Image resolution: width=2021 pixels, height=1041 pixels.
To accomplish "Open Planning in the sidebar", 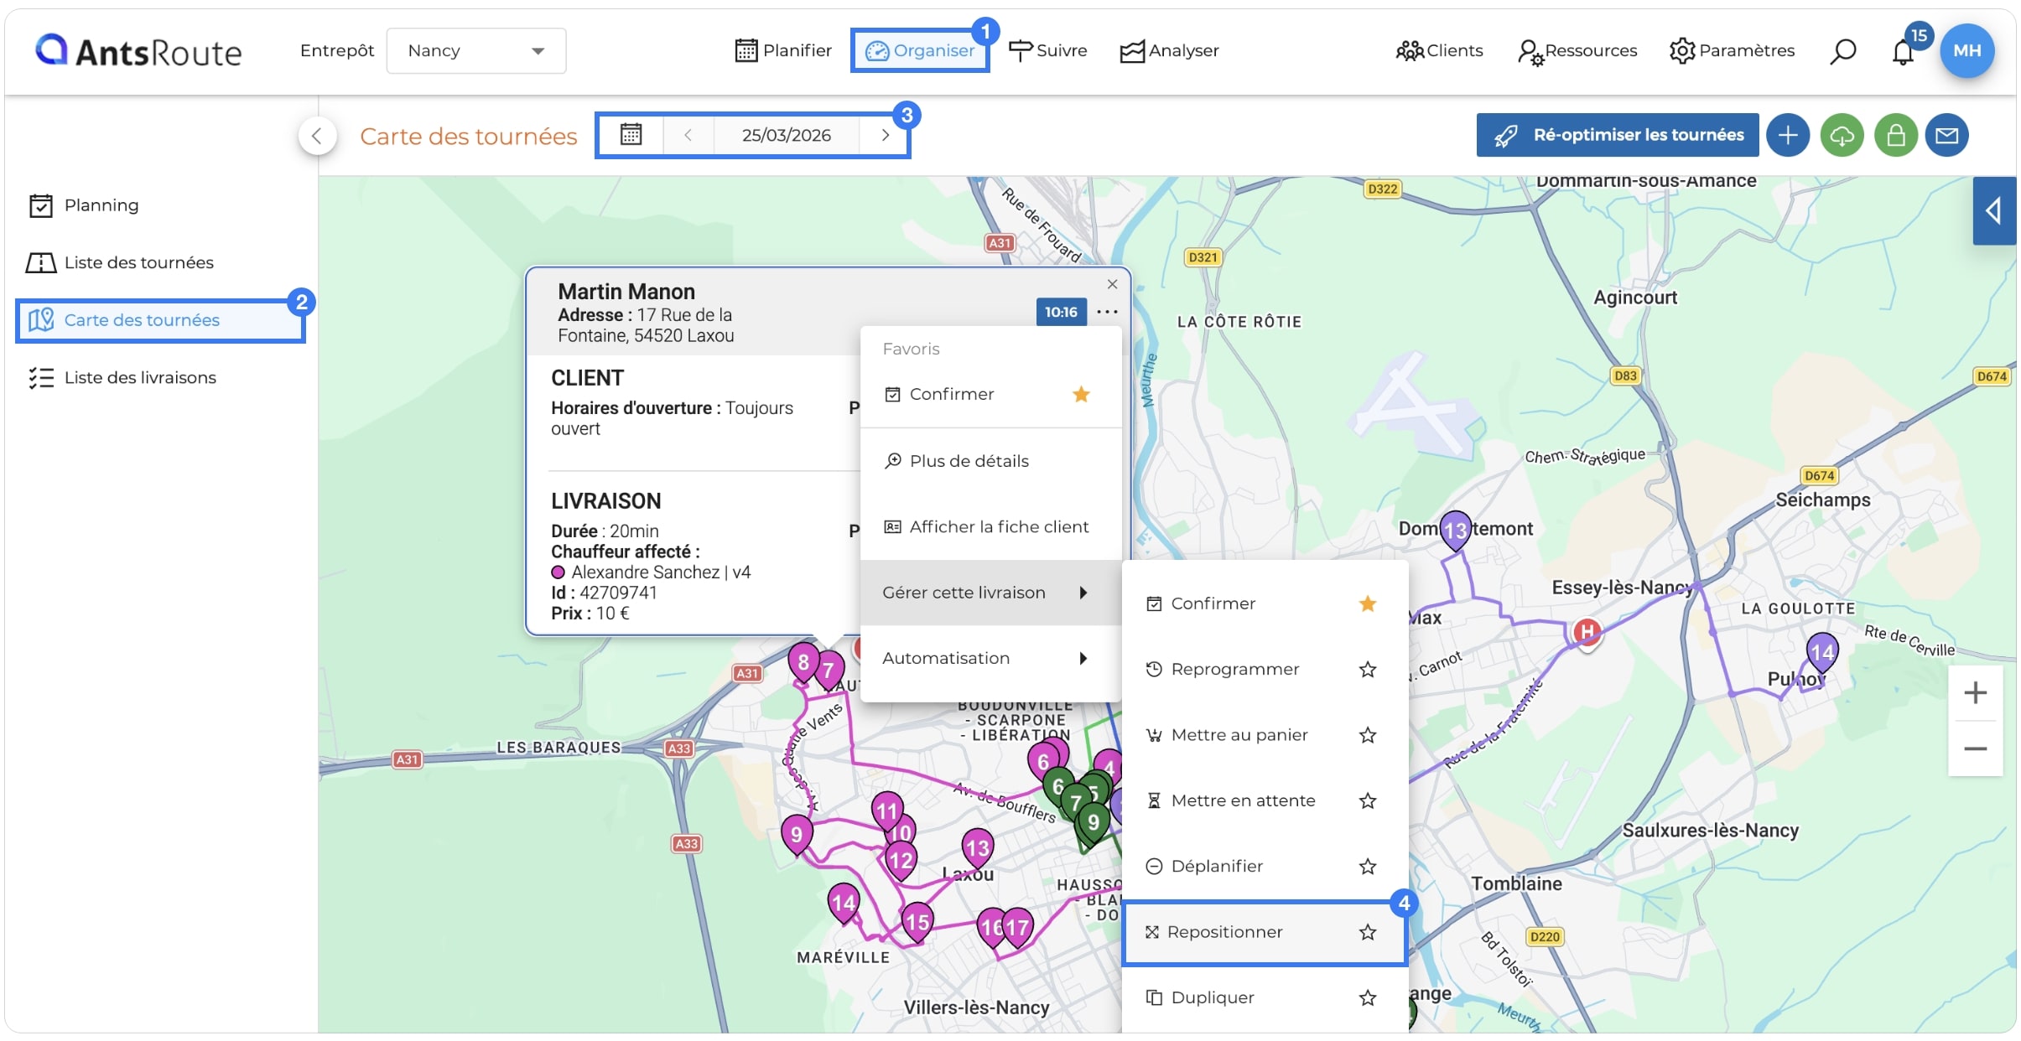I will 84,205.
